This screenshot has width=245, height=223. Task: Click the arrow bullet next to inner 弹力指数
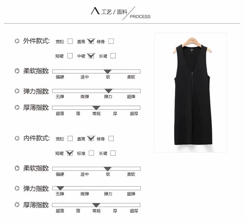click(x=17, y=188)
